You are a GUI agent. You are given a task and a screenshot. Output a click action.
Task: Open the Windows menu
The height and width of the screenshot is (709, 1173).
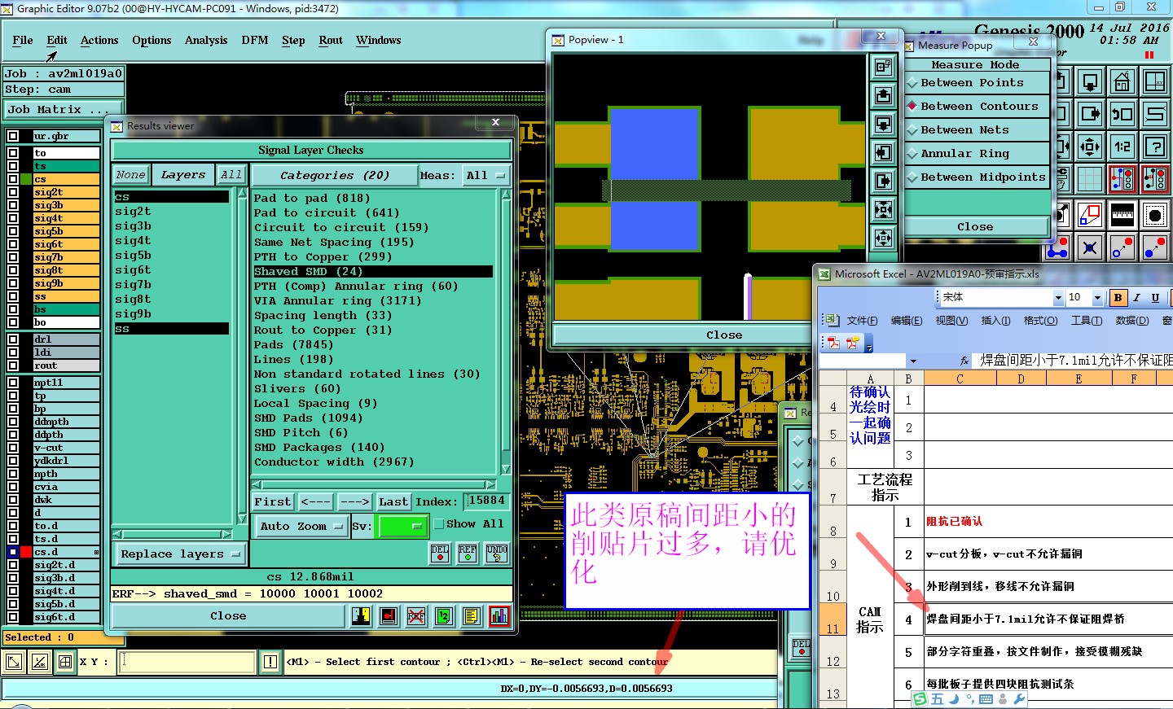pos(379,40)
